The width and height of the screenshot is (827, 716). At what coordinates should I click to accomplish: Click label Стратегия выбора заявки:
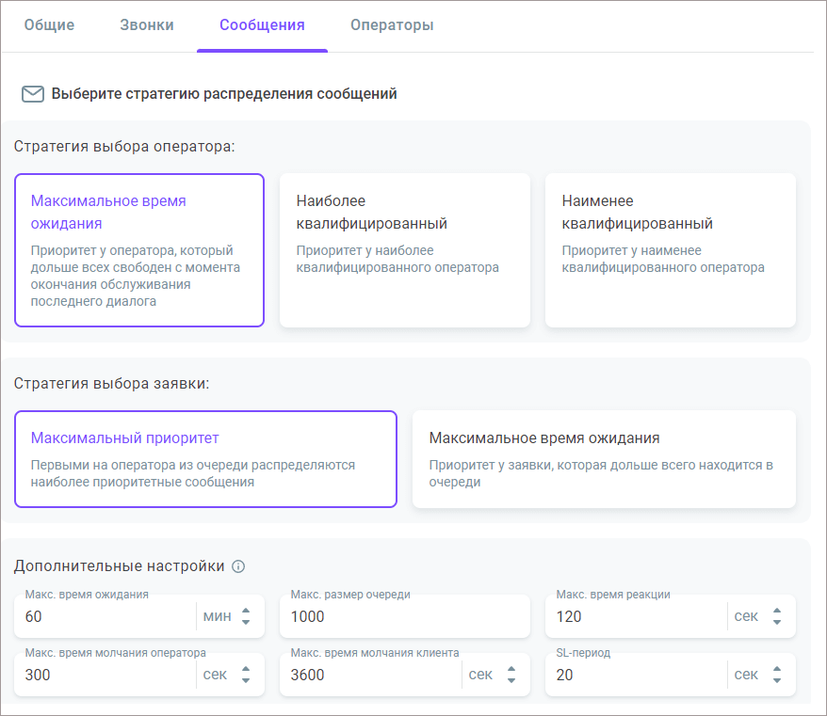111,383
